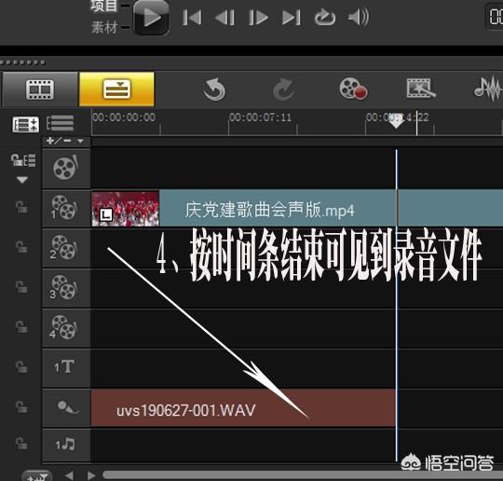
Task: Select the uvs190627-001.WAV audio clip
Action: [x=243, y=407]
